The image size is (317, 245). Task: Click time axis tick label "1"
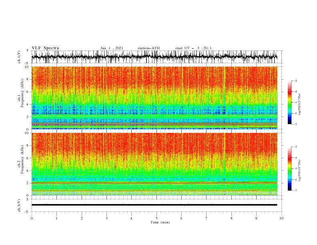[56, 218]
